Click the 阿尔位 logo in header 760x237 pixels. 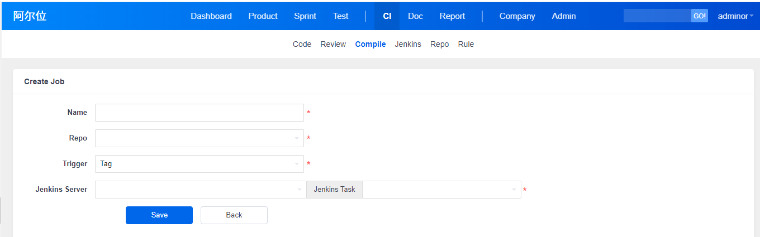pos(30,16)
